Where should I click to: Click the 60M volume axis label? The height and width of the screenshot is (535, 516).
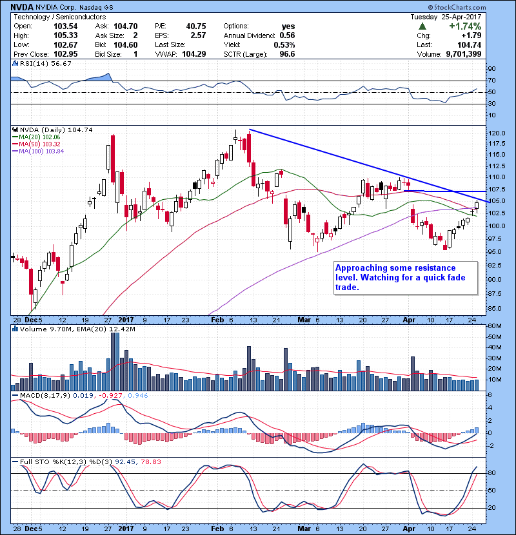[494, 326]
